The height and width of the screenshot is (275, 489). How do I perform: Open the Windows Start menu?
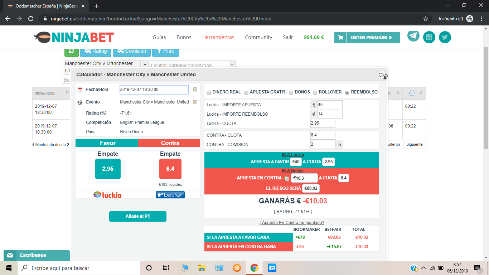[x=9, y=268]
